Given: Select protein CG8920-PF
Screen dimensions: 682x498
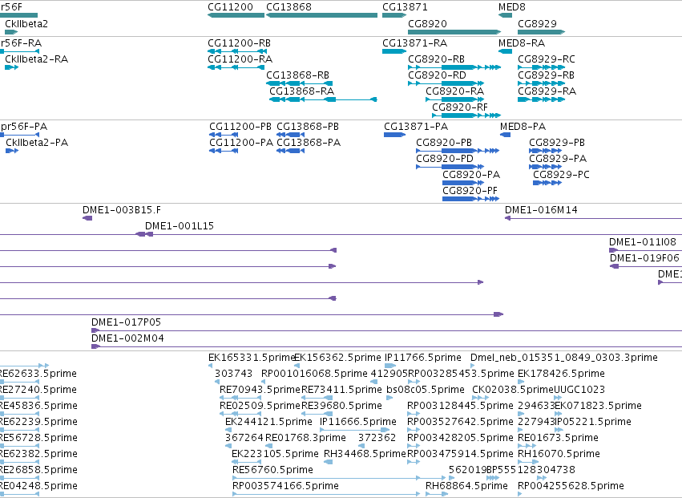Looking at the screenshot, I should (x=470, y=199).
